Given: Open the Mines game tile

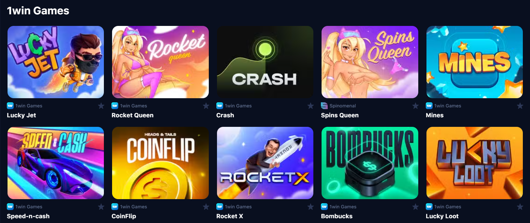Looking at the screenshot, I should 475,62.
